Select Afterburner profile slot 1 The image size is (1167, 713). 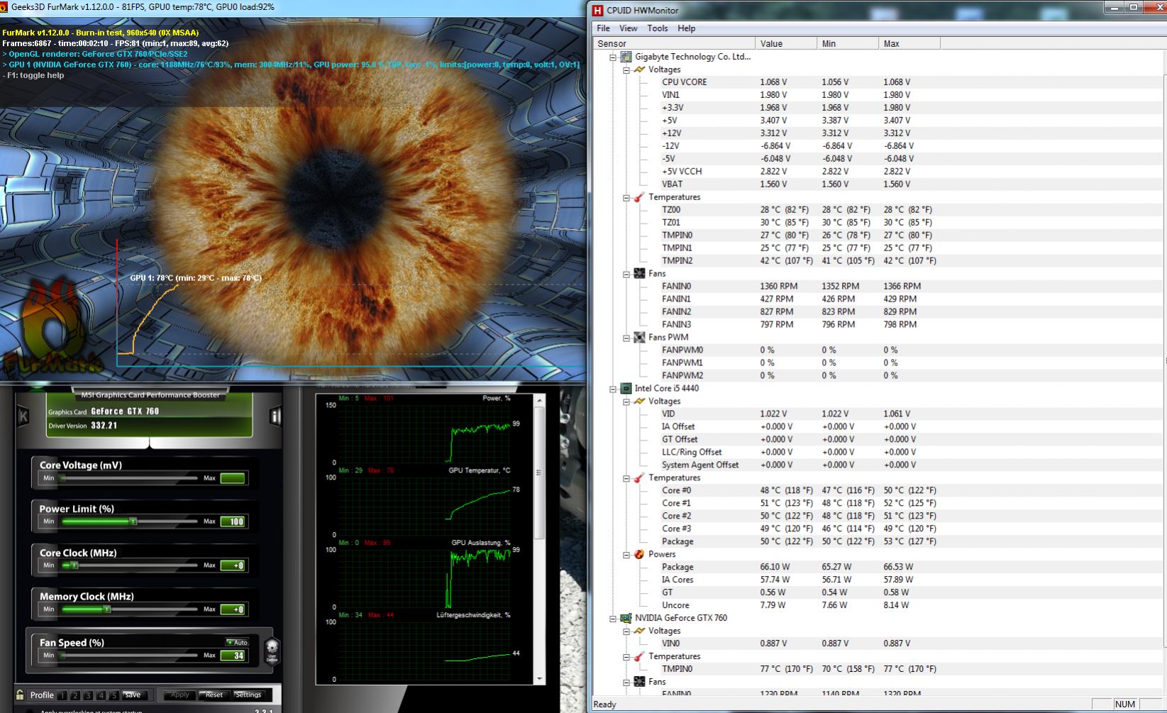click(63, 695)
